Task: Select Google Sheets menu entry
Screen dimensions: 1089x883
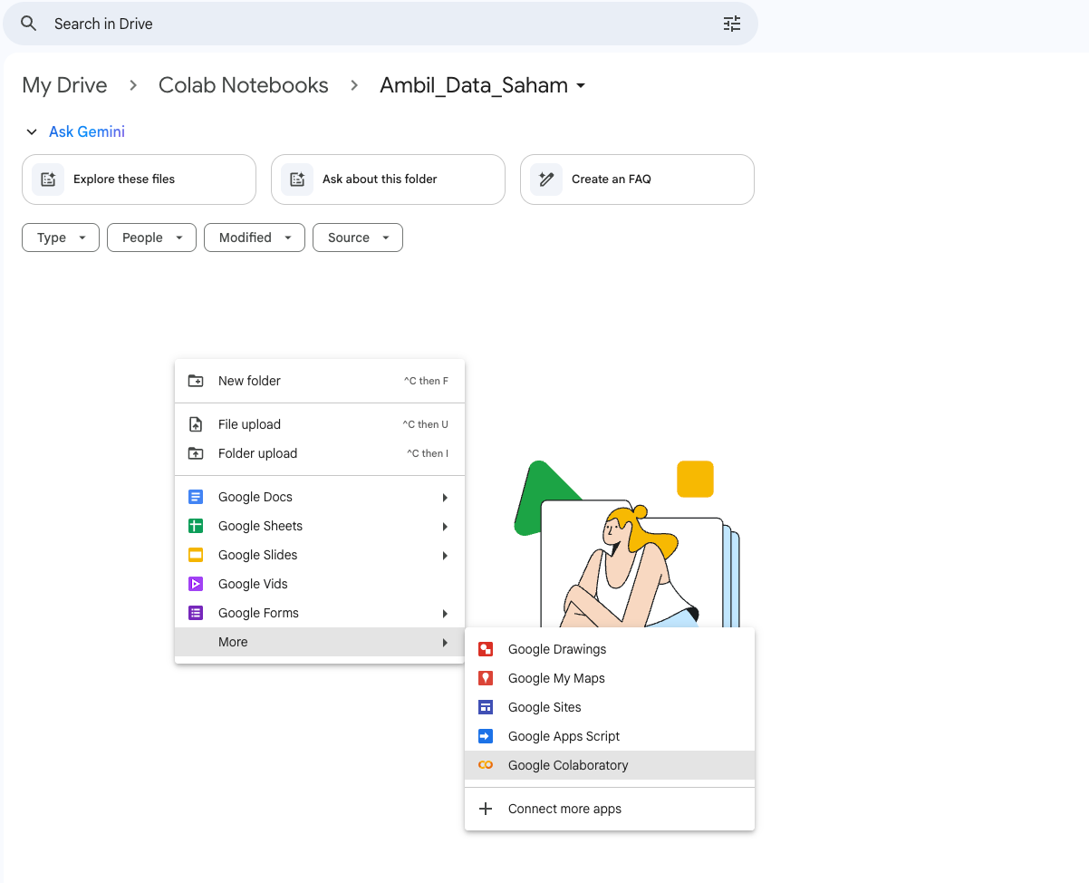Action: point(320,526)
